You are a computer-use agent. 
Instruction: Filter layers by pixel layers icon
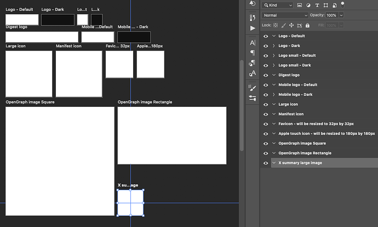300,5
